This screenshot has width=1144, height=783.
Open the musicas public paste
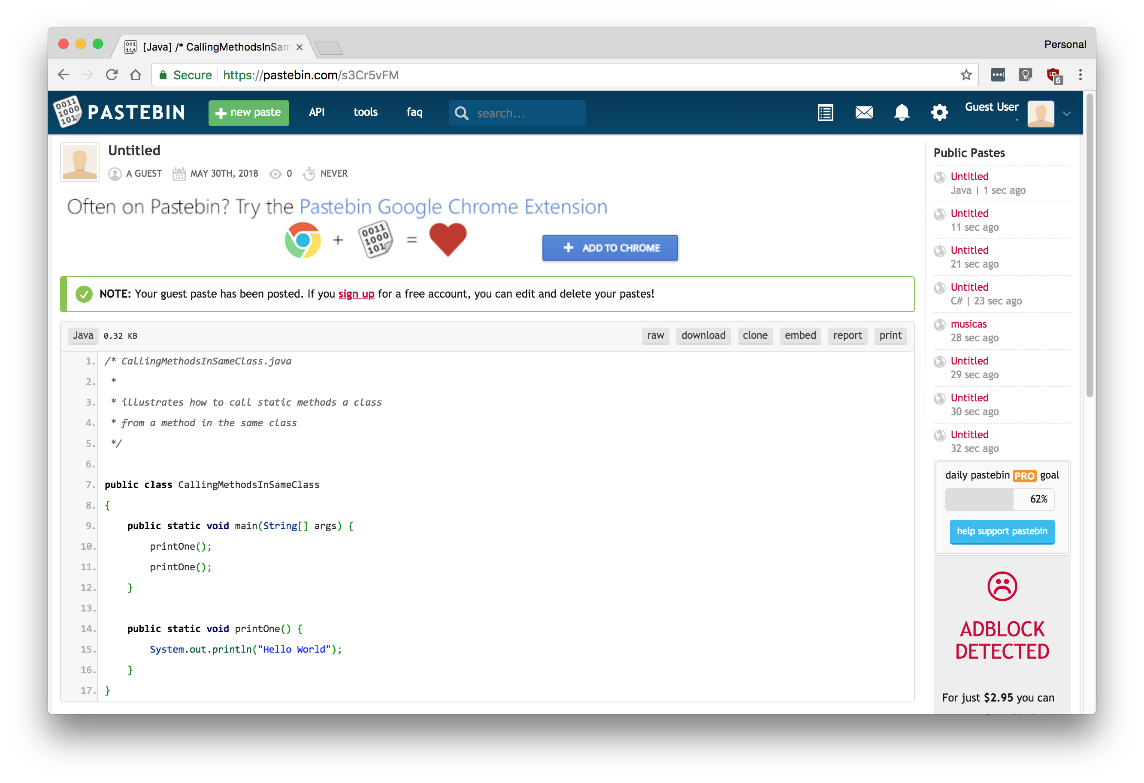[x=968, y=324]
